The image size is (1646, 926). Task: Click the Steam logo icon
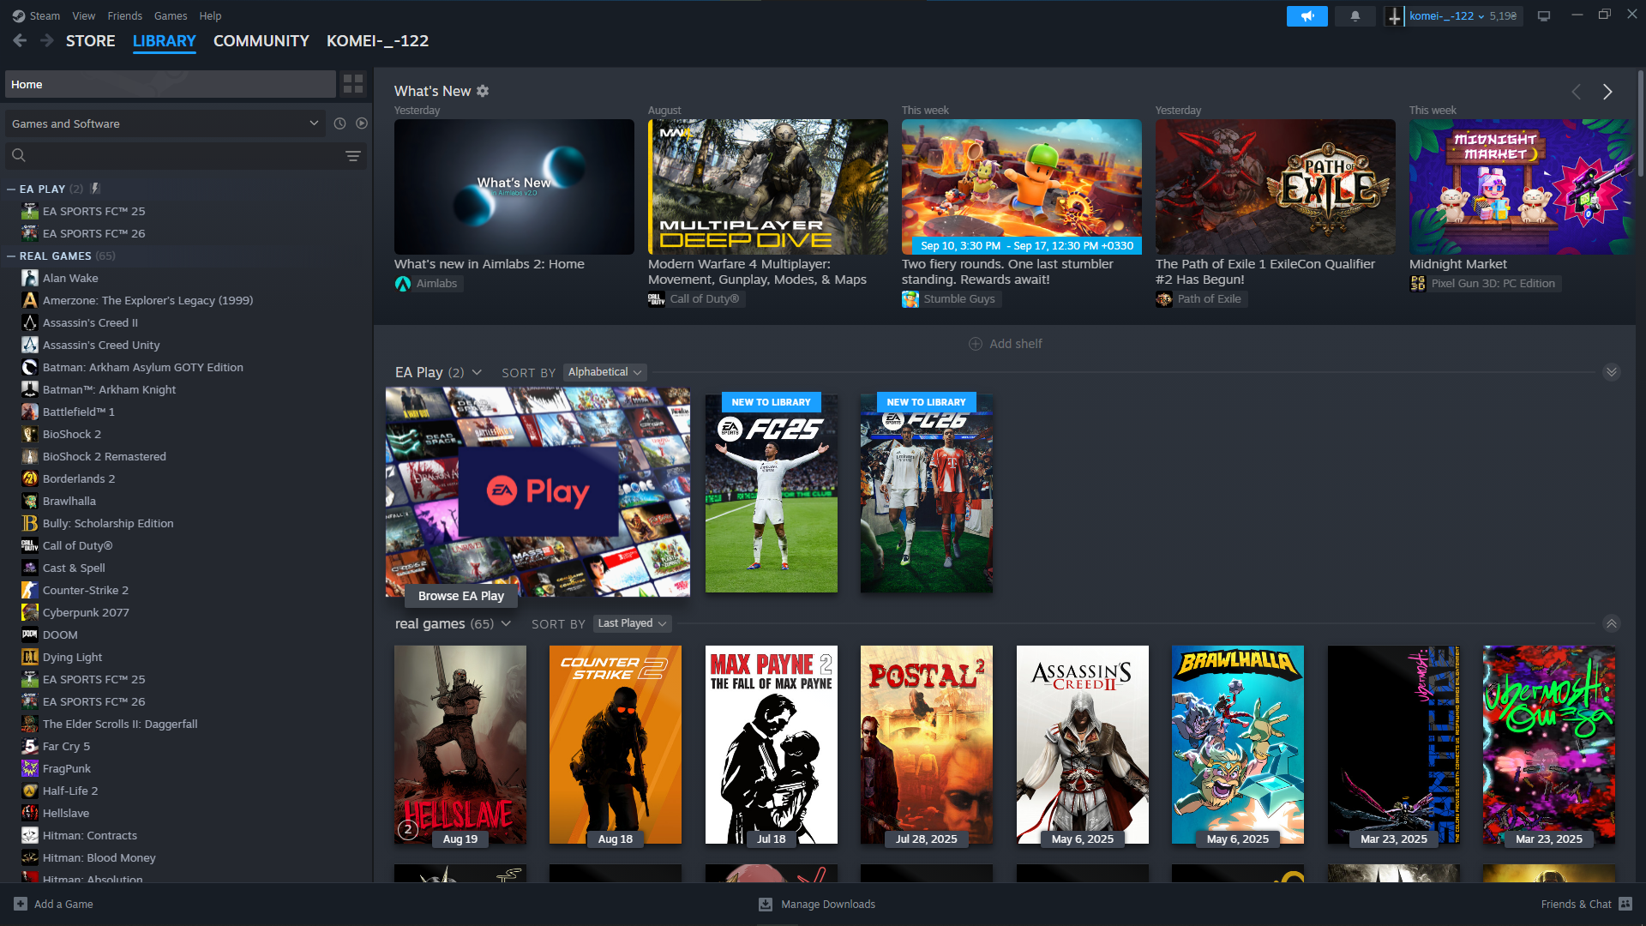(x=19, y=15)
